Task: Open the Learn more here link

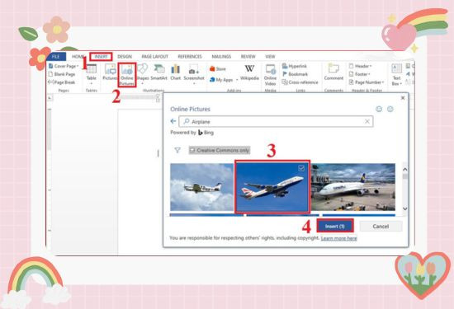Action: [338, 238]
